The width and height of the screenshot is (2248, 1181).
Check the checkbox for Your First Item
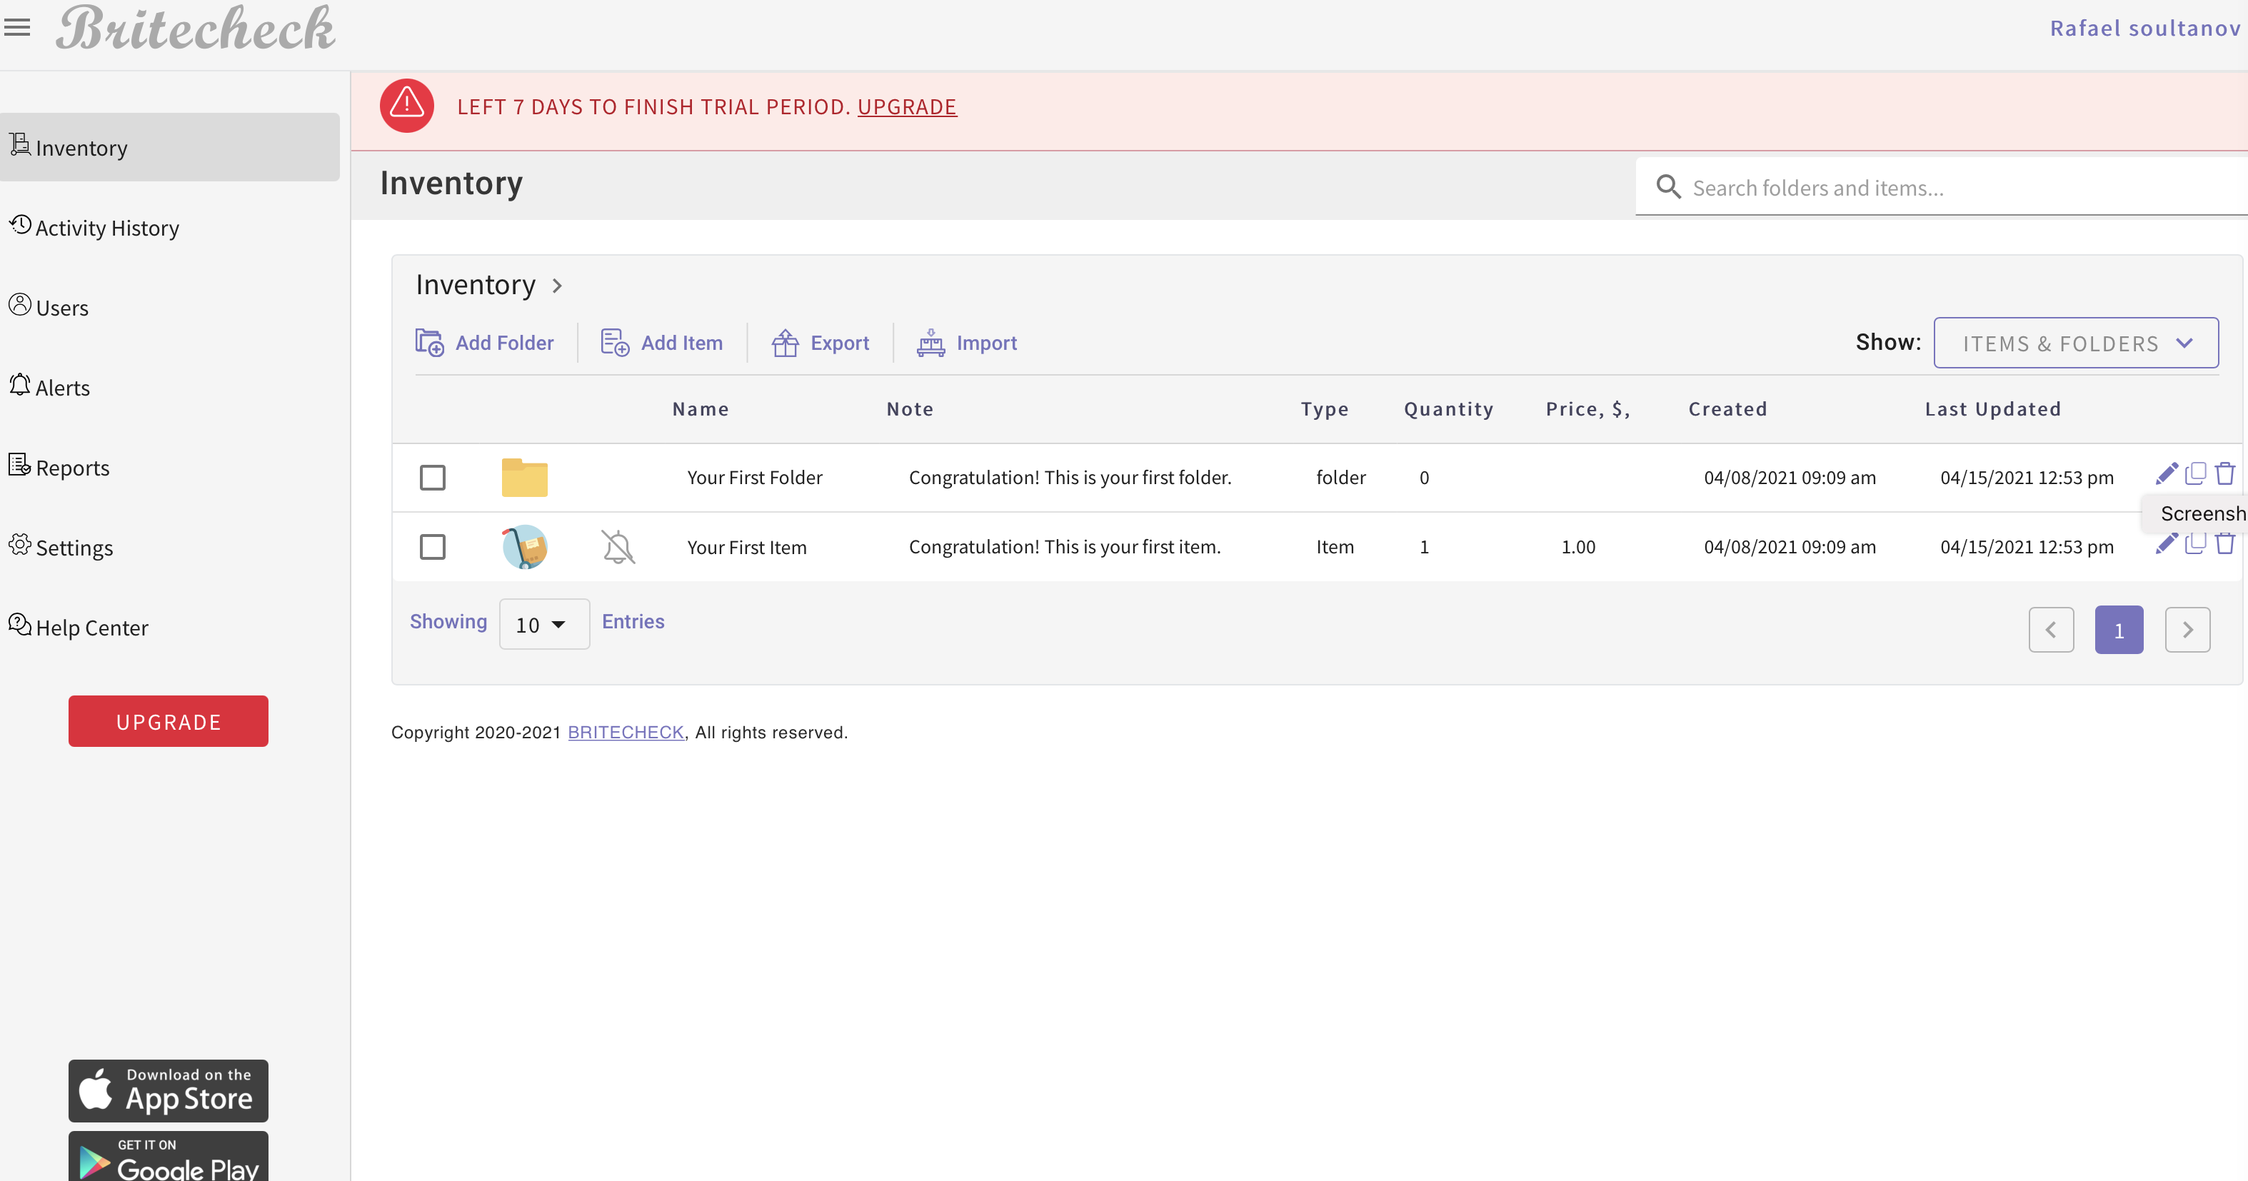[433, 546]
